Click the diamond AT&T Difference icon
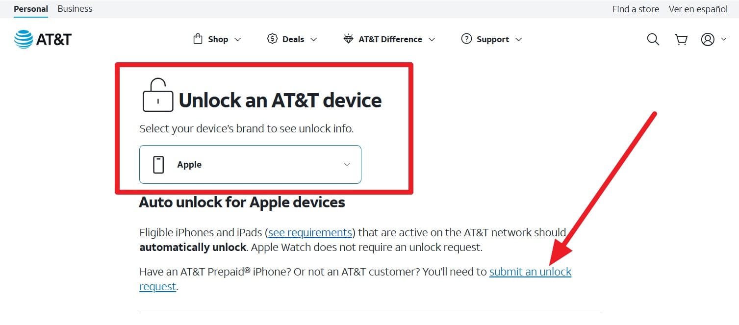 [x=348, y=39]
